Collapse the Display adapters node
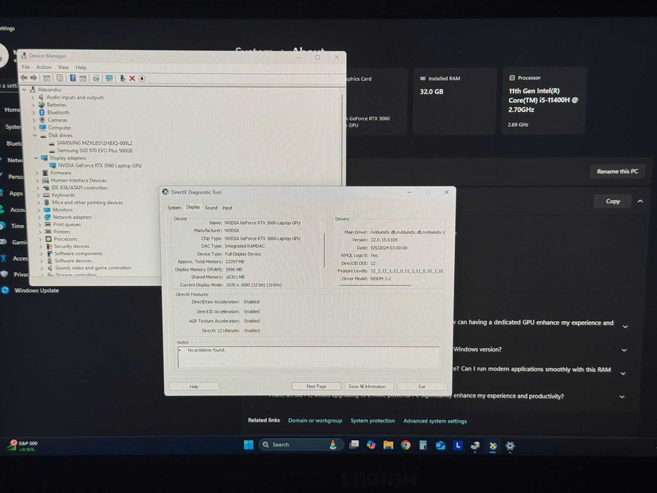This screenshot has width=657, height=493. 36,158
